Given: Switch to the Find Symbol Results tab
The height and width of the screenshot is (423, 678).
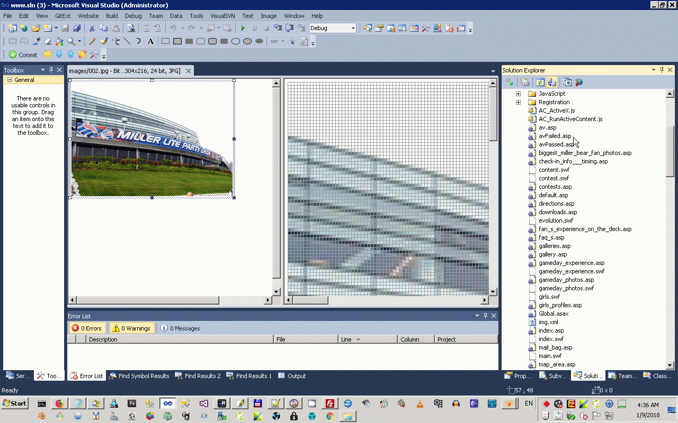Looking at the screenshot, I should pyautogui.click(x=139, y=376).
